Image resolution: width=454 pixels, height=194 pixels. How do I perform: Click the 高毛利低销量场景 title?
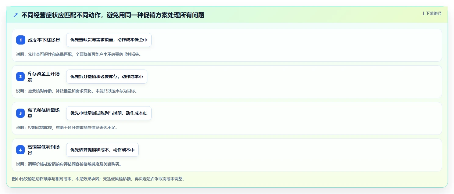(x=44, y=113)
